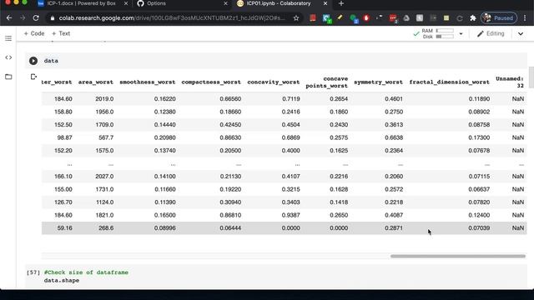
Task: Click the RAM Disk usage indicator
Action: tap(438, 33)
